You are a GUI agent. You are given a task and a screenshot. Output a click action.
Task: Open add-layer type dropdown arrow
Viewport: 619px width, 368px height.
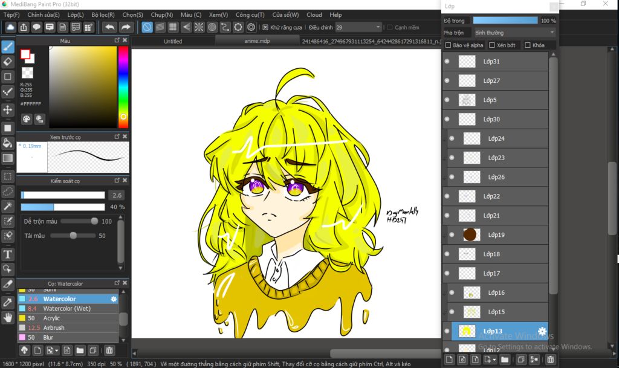[494, 360]
